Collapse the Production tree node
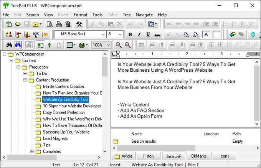The width and height of the screenshot is (261, 168). 18,67
